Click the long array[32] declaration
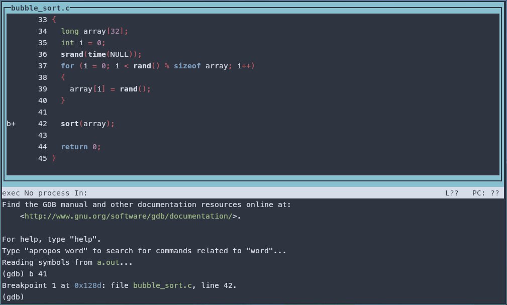507x305 pixels. pyautogui.click(x=94, y=31)
